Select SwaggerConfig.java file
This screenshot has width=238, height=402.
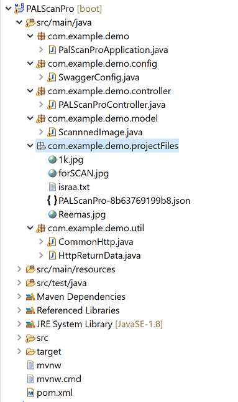tap(99, 77)
